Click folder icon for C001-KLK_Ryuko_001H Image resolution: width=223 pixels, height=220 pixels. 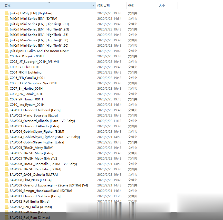coord(7,56)
